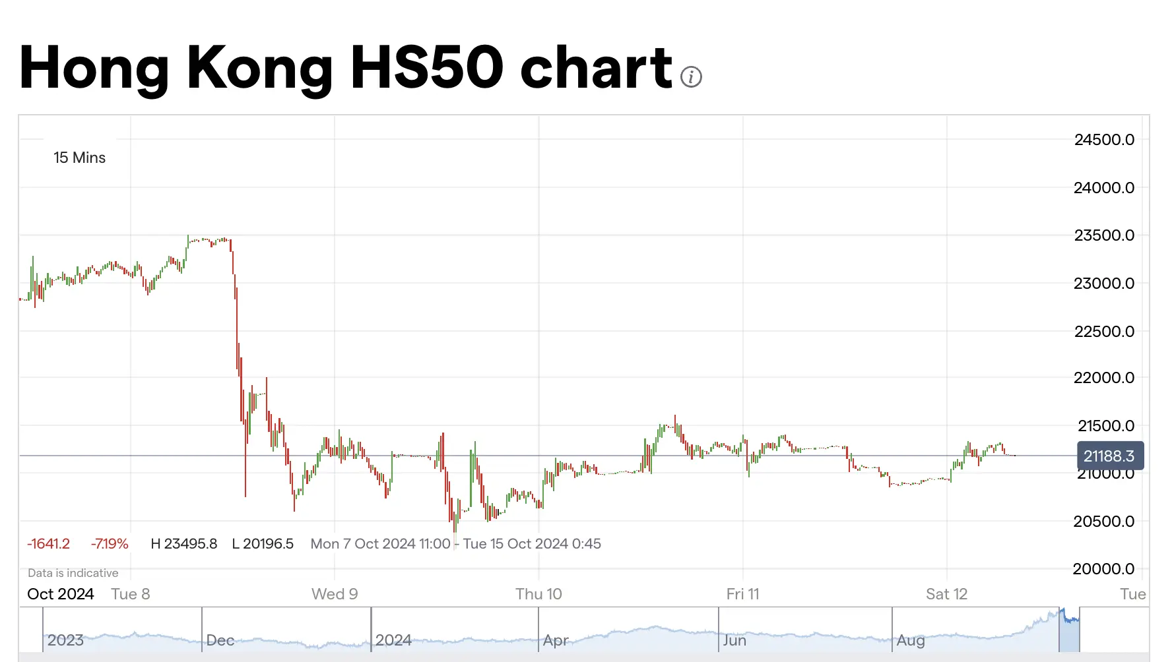This screenshot has height=662, width=1172.
Task: Click the Jun marker in the navigator
Action: (x=734, y=640)
